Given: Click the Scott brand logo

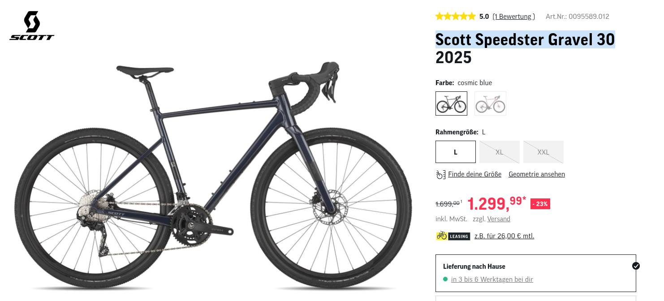Looking at the screenshot, I should tap(32, 26).
